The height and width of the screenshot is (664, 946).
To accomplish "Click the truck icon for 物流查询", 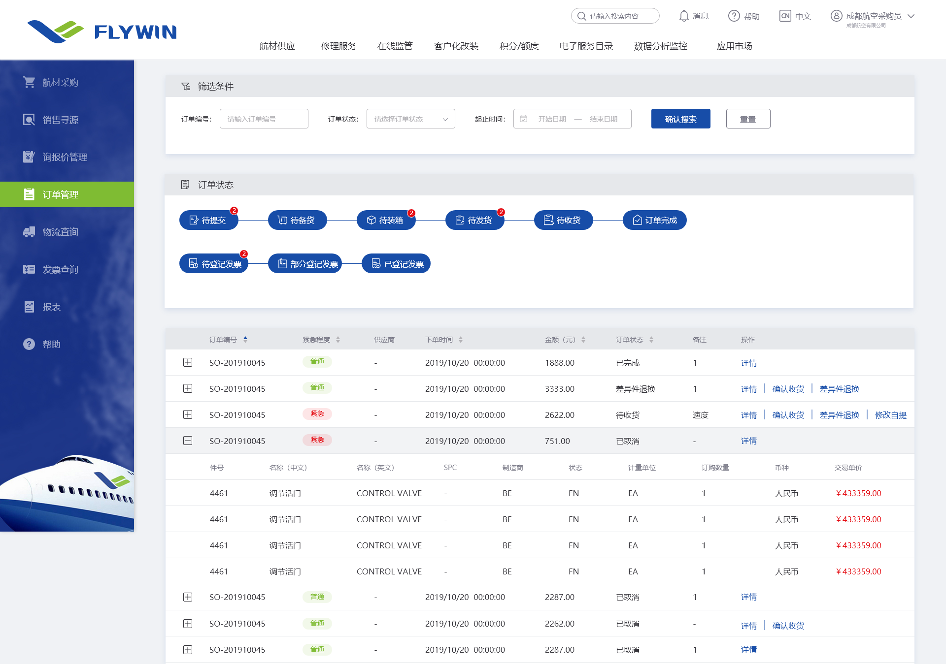I will point(29,232).
